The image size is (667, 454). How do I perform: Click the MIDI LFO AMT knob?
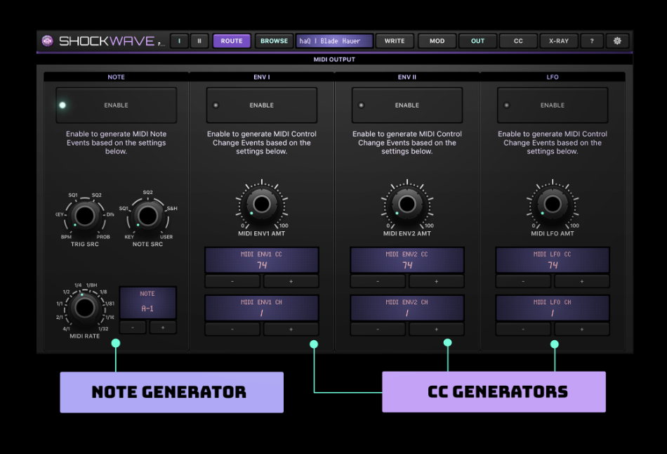pyautogui.click(x=553, y=204)
